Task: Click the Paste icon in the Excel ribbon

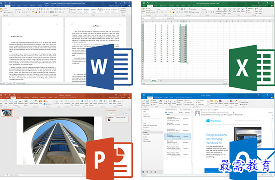Action: tap(144, 10)
